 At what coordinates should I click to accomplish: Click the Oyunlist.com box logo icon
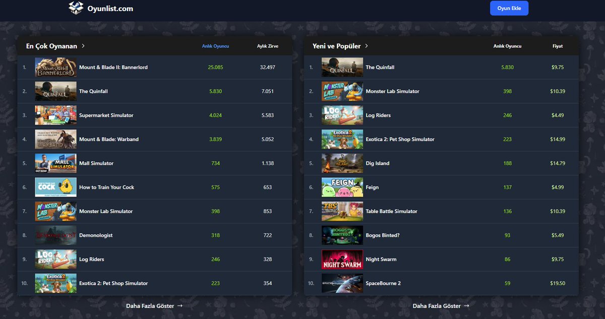(x=76, y=8)
